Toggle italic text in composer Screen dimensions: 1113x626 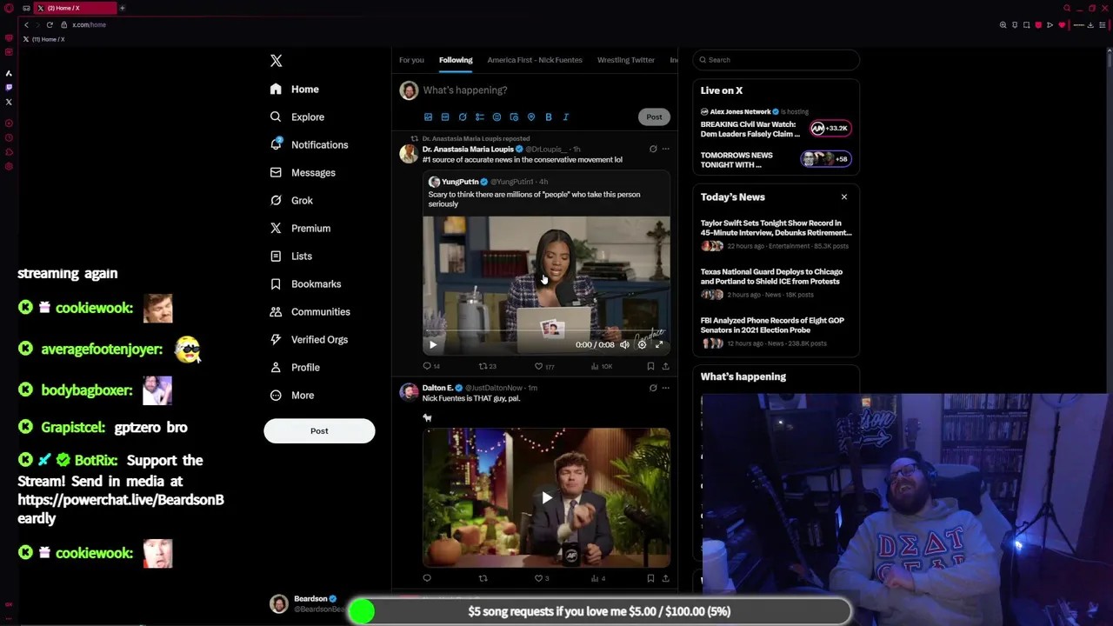pyautogui.click(x=566, y=117)
